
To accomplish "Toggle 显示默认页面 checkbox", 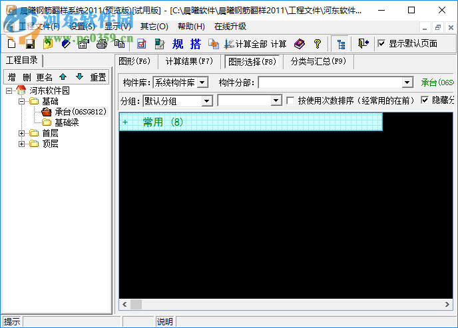I will coord(381,44).
